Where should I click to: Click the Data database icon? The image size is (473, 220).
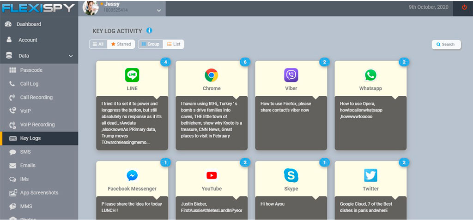[x=9, y=56]
